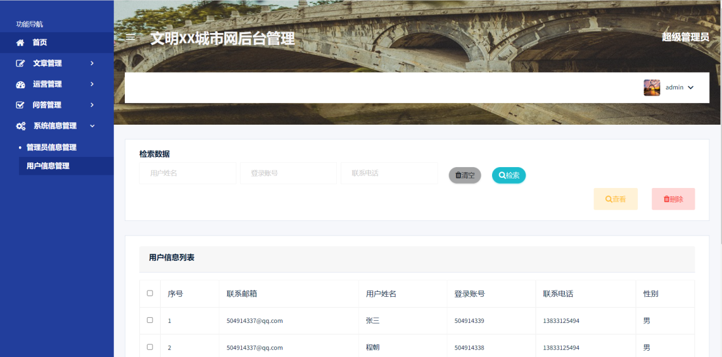Click the name cell 程朝
The width and height of the screenshot is (722, 357).
(373, 348)
